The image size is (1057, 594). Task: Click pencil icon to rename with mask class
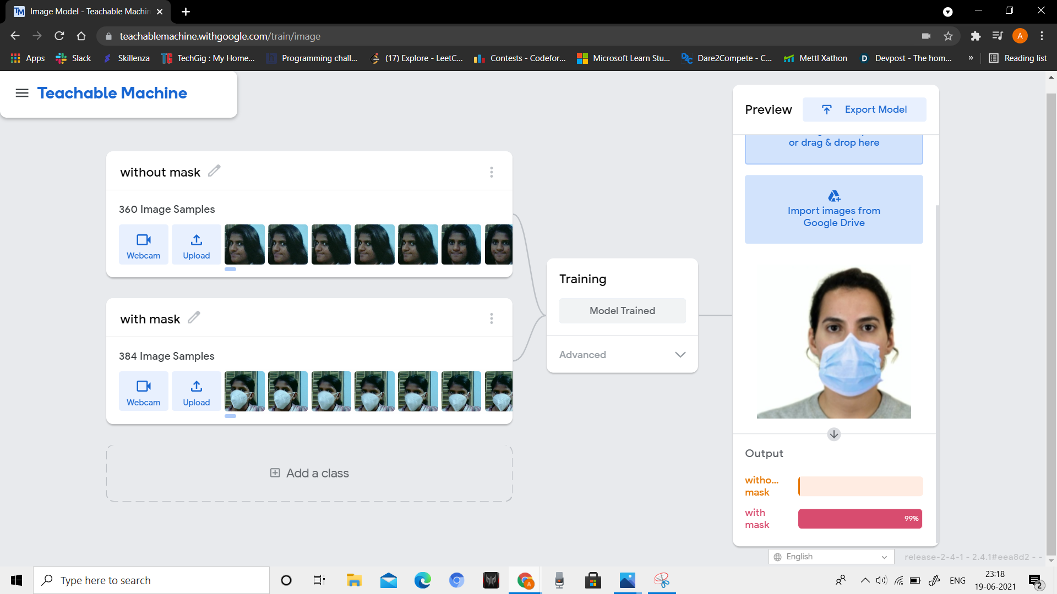coord(194,318)
